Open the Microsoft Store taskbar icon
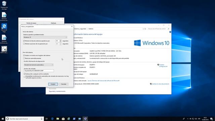Image resolution: width=215 pixels, height=121 pixels. [63, 119]
